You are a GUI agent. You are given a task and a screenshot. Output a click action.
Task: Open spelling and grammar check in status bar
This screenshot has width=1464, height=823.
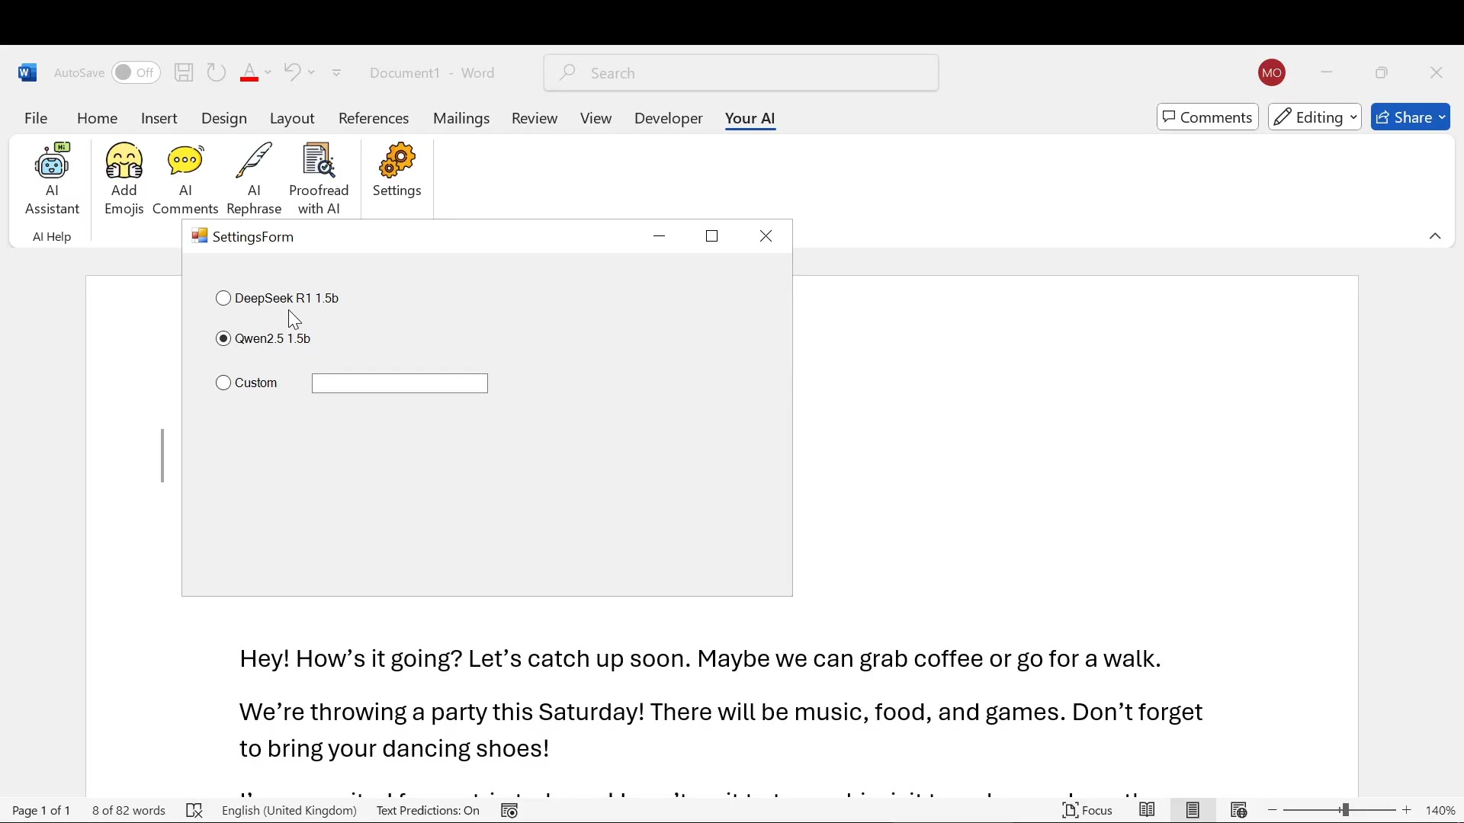[x=194, y=811]
